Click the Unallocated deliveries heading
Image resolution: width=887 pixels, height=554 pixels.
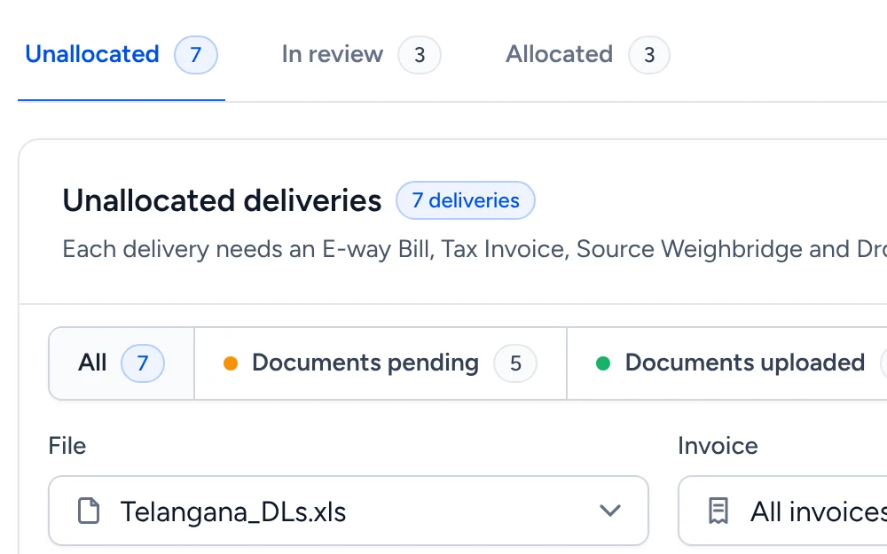(222, 200)
